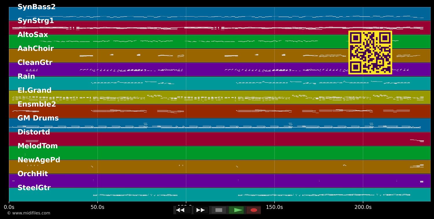Select the OrchHit track label
This screenshot has height=219, width=434.
coord(33,174)
